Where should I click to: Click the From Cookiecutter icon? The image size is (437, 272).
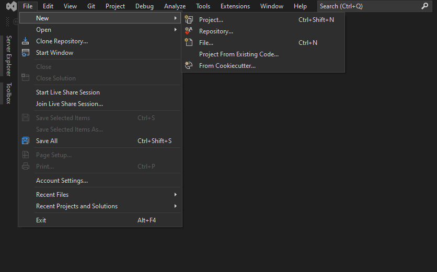point(189,66)
